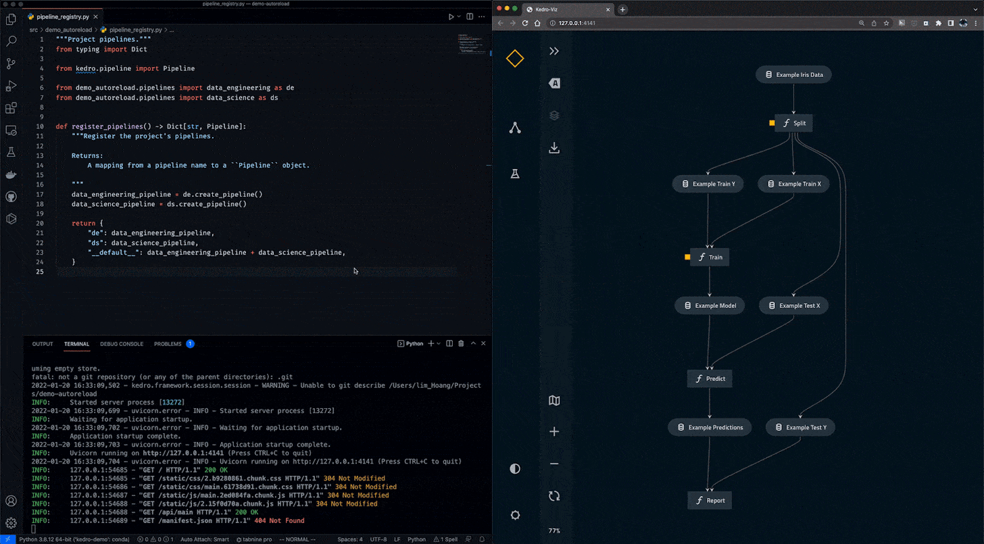Reset the Kedro-Viz zoom

tap(554, 496)
